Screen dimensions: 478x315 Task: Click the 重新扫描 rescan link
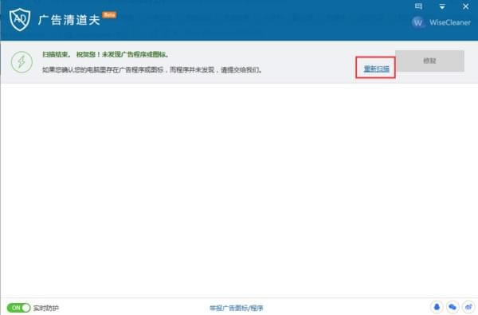coord(376,69)
